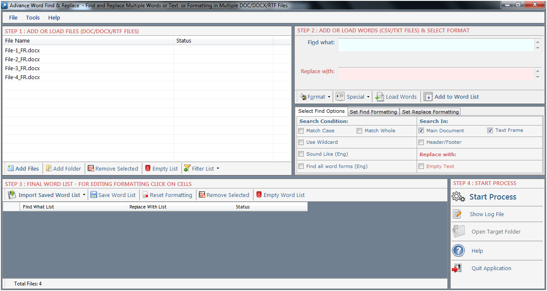Click the Add Folder icon
This screenshot has width=547, height=291.
click(x=49, y=168)
